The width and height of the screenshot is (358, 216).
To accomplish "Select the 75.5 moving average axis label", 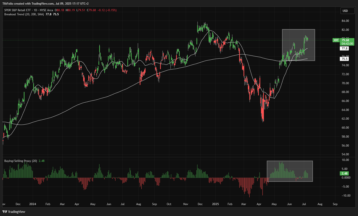I will tap(345, 59).
